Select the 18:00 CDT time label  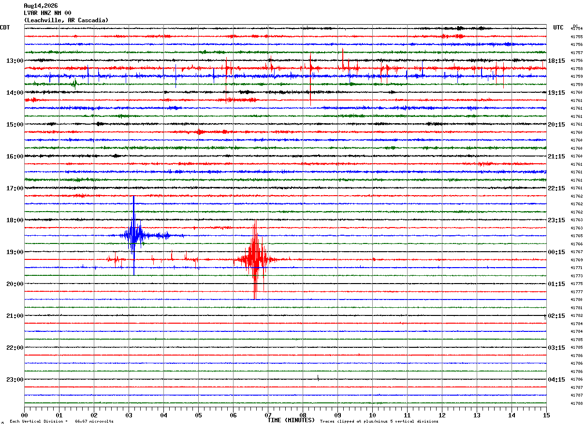click(15, 220)
